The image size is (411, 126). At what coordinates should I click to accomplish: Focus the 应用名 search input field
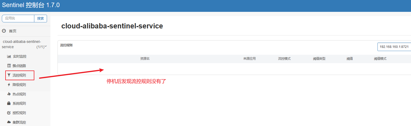(18, 18)
